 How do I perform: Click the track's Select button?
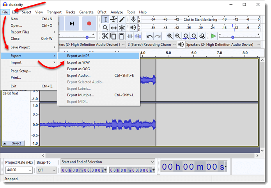16,144
